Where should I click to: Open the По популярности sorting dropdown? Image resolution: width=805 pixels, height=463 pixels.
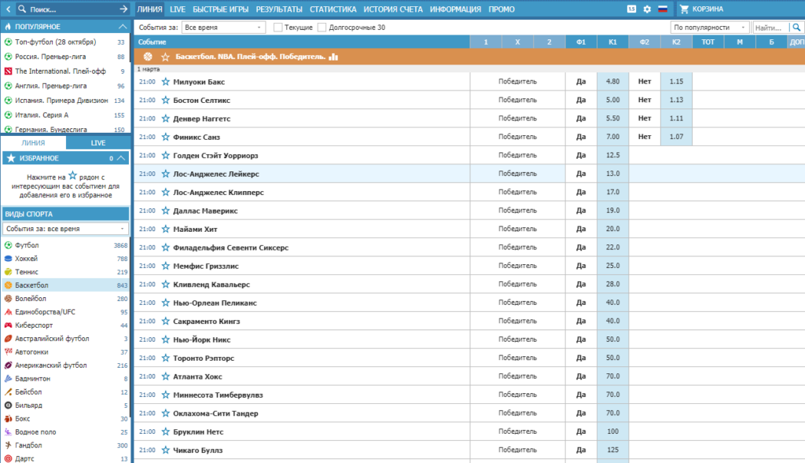pos(710,28)
